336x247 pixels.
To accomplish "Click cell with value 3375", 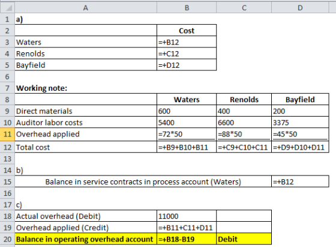I will 300,123.
